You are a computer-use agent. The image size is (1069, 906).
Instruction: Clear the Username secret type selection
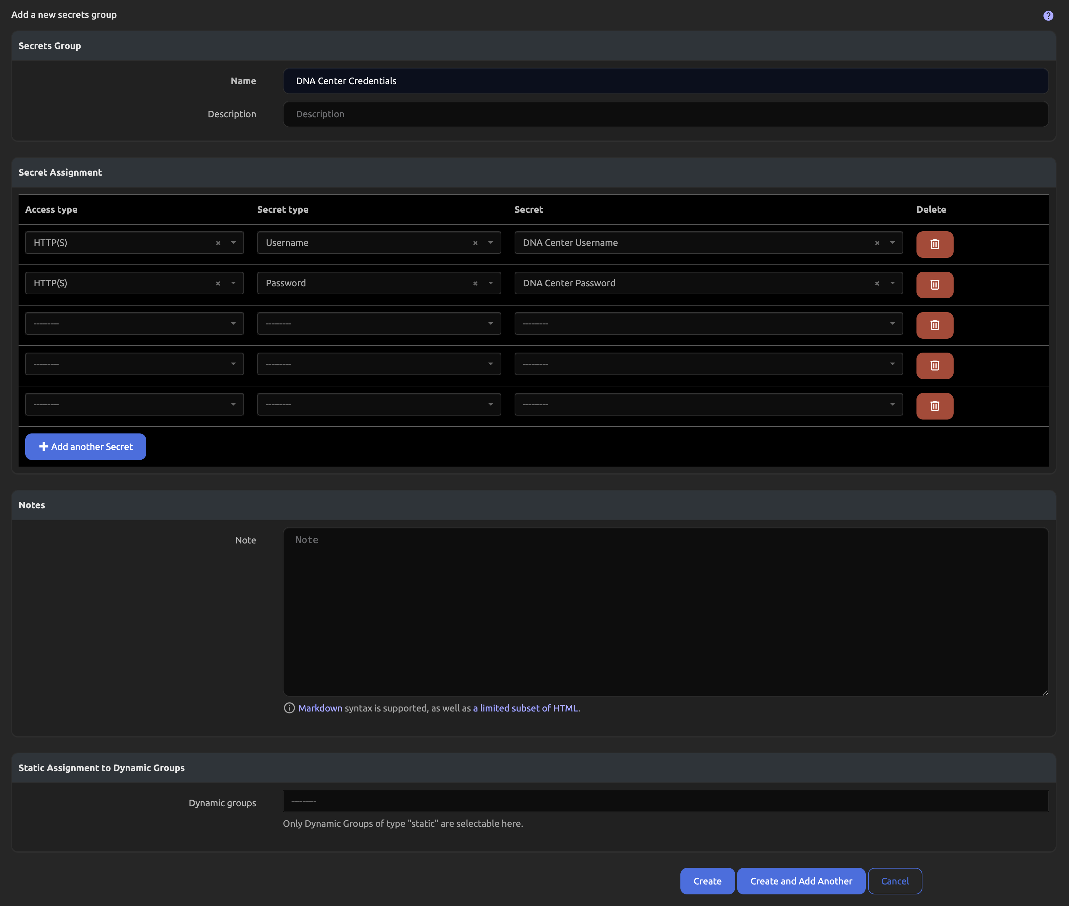pyautogui.click(x=475, y=243)
